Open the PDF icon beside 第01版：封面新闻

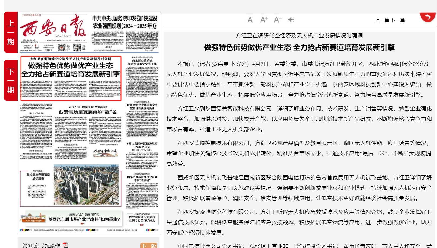click(x=66, y=245)
